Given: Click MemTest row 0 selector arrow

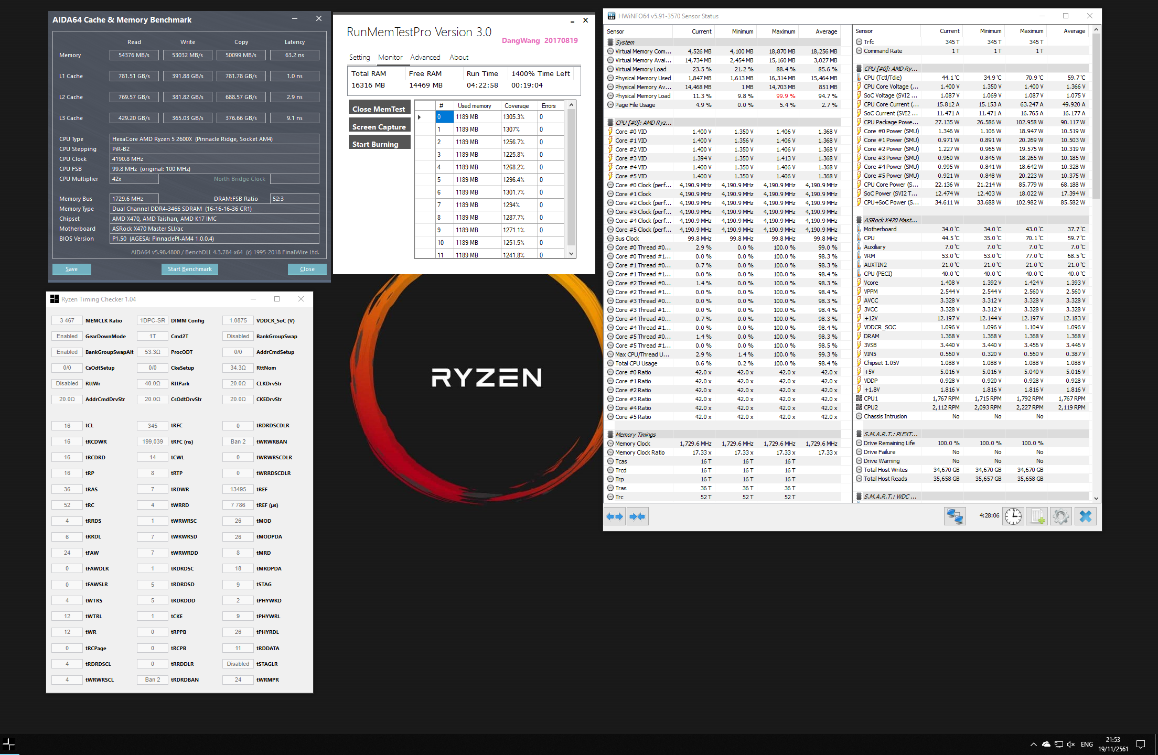Looking at the screenshot, I should point(420,117).
